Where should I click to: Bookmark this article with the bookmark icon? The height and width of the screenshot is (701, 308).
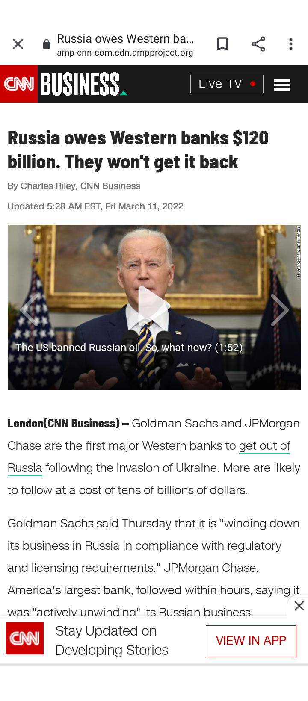(222, 44)
